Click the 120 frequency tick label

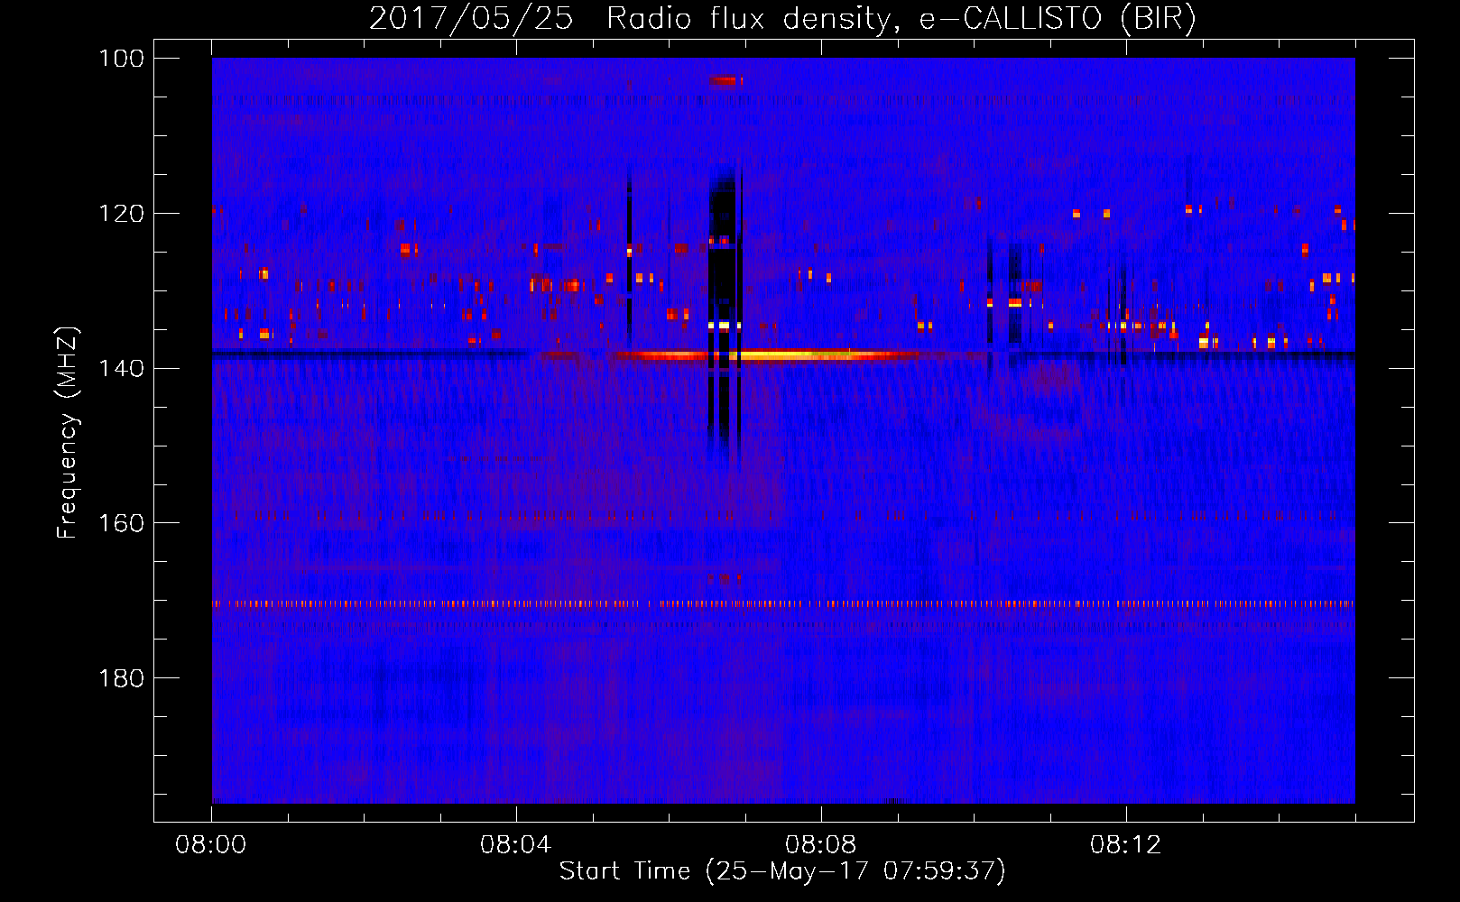(122, 214)
